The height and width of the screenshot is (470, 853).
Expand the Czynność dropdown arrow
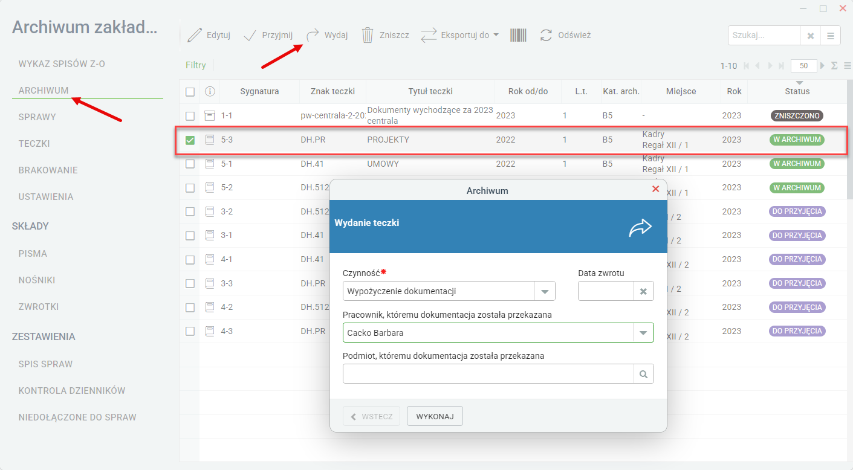(545, 291)
